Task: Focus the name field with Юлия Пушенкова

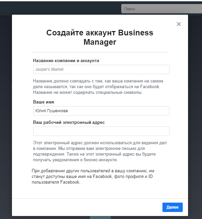Action: tap(101, 111)
